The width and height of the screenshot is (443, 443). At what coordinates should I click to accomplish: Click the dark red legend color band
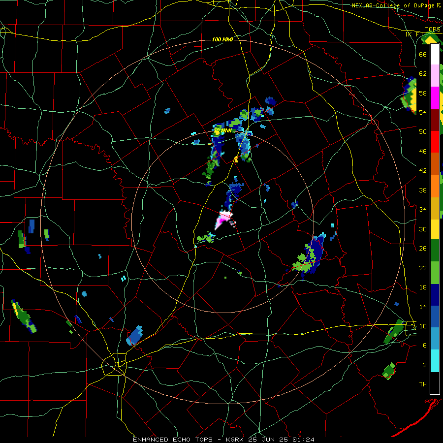[x=435, y=120]
